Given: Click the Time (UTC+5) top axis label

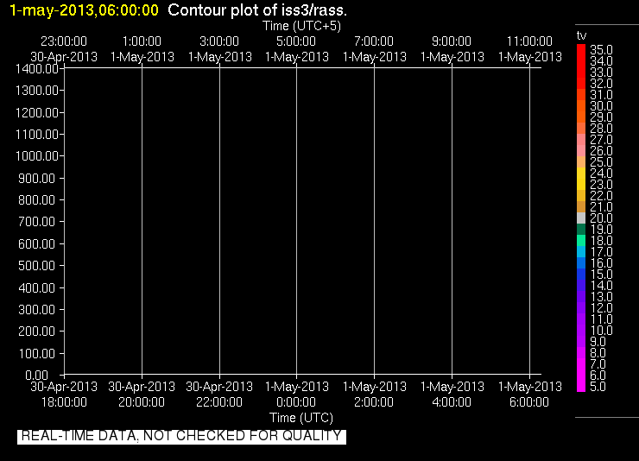Looking at the screenshot, I should (x=301, y=26).
